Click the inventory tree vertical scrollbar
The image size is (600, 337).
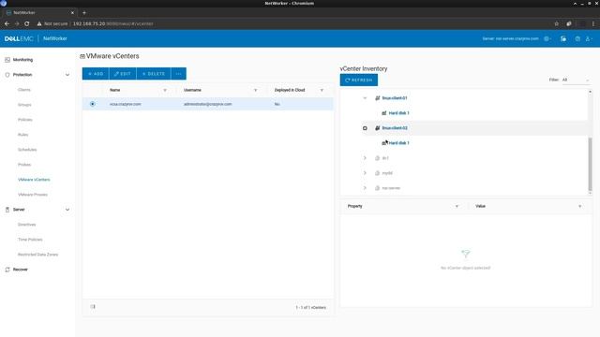tap(590, 165)
